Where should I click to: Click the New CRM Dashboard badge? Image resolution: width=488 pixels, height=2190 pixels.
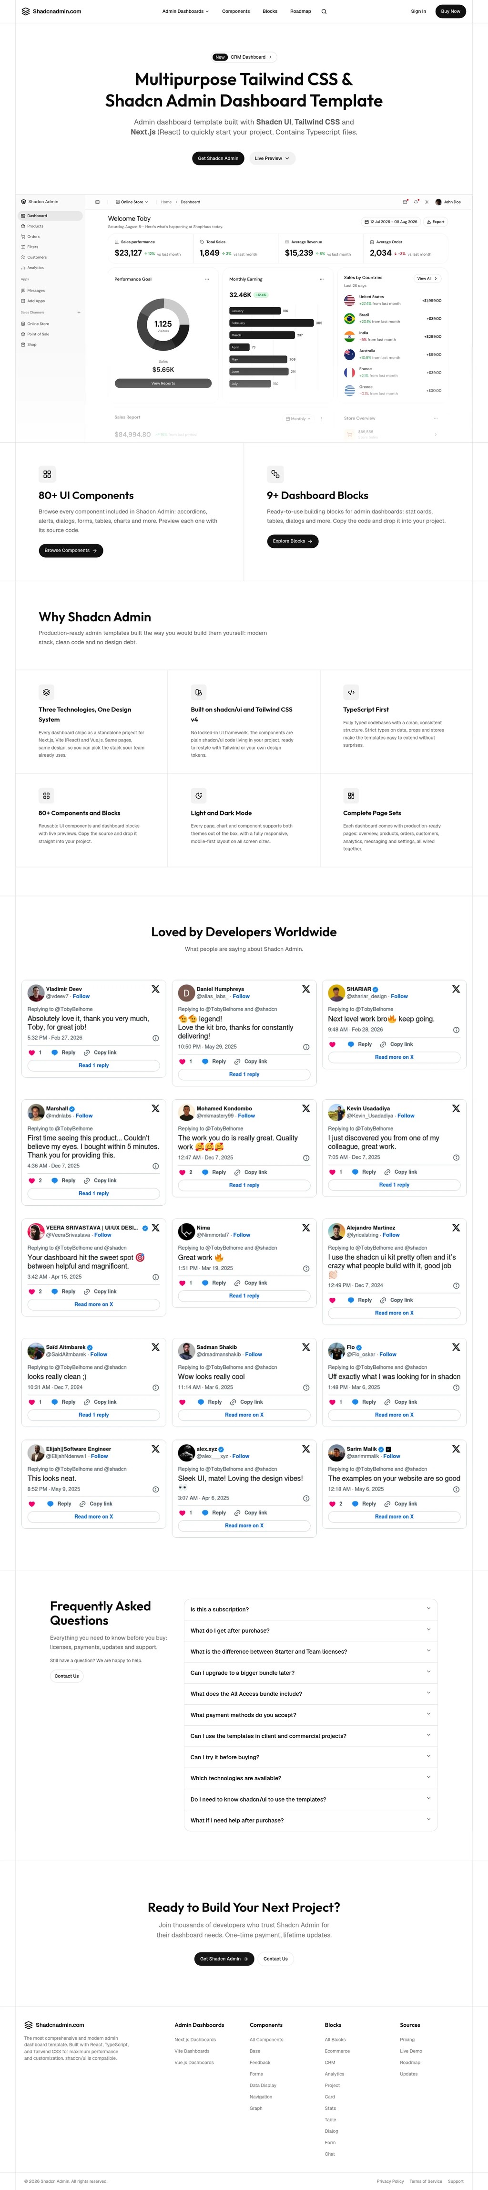pyautogui.click(x=244, y=57)
